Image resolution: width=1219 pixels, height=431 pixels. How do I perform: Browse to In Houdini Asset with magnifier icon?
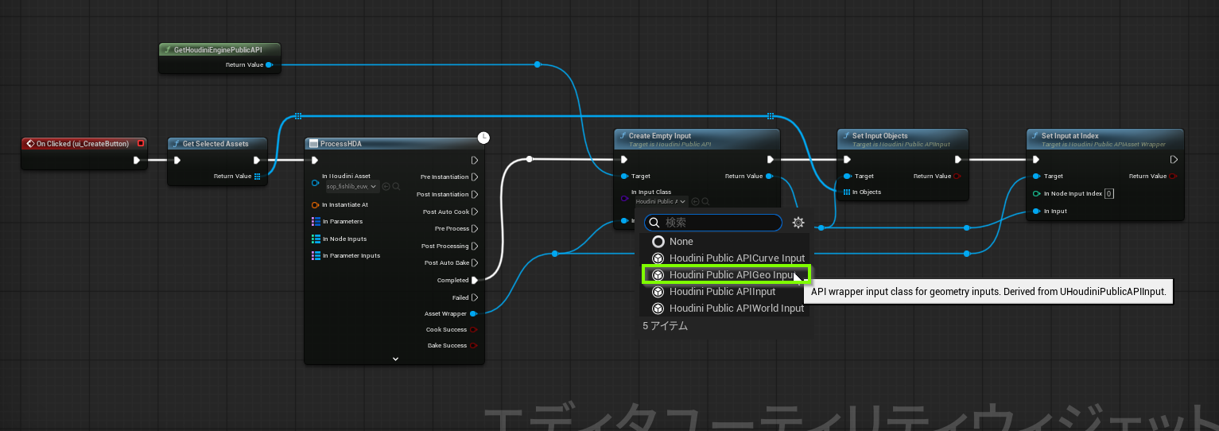coord(396,187)
